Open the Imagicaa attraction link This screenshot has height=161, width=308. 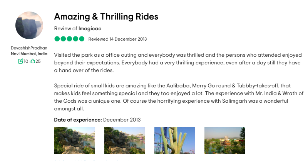(90, 29)
